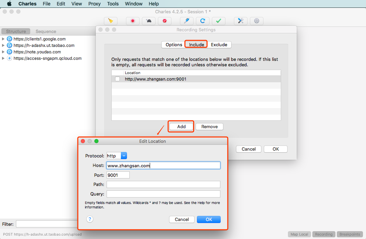Image resolution: width=366 pixels, height=239 pixels.
Task: Click the Add location button
Action: pyautogui.click(x=181, y=126)
